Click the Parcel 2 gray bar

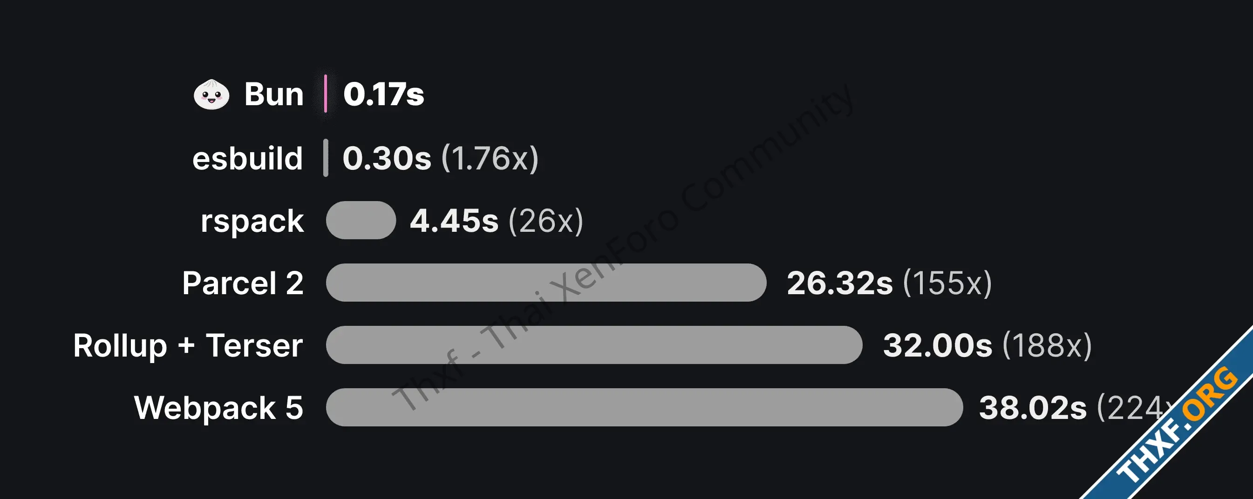[546, 283]
